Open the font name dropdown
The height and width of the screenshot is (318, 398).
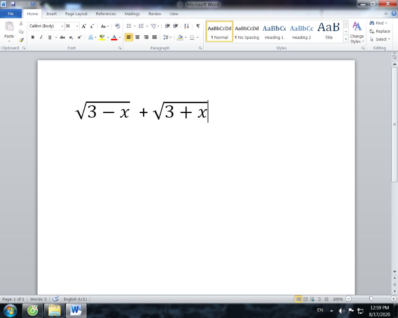(62, 26)
